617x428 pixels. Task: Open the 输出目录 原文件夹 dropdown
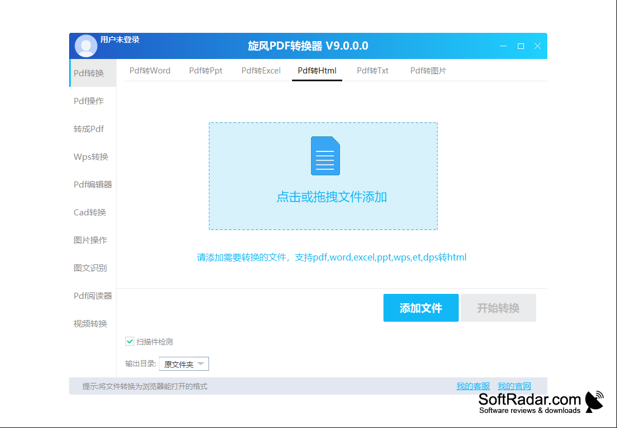[x=184, y=364]
